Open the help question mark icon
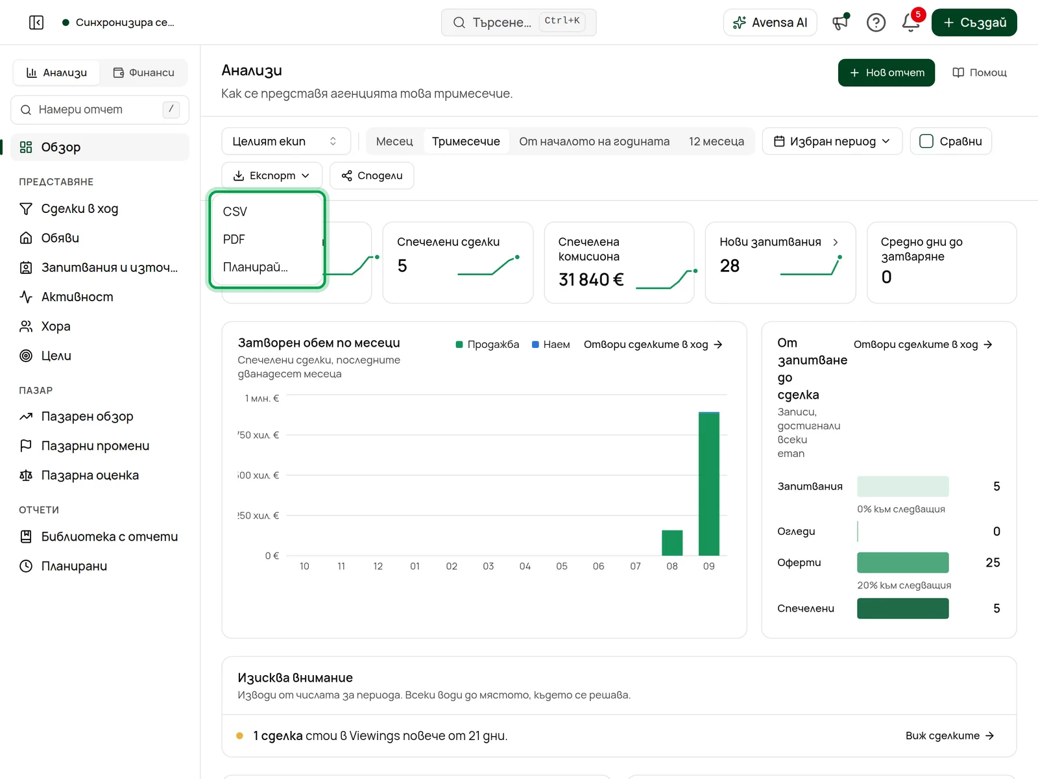1038x779 pixels. (876, 23)
